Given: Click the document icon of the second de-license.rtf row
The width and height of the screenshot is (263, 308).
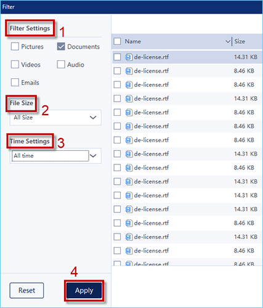Looking at the screenshot, I should pos(129,71).
